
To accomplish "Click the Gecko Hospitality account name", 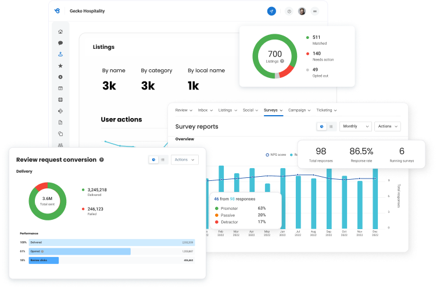I will [x=87, y=11].
